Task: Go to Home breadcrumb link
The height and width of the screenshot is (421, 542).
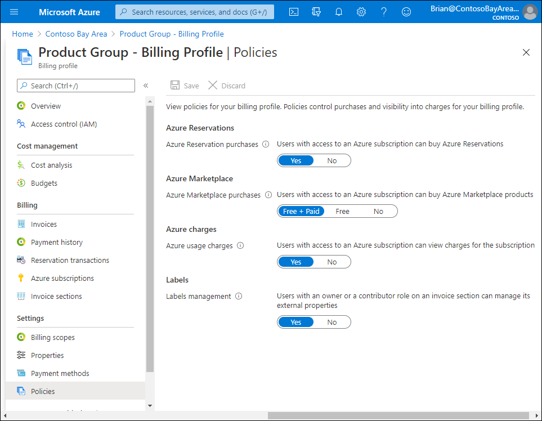Action: [23, 34]
